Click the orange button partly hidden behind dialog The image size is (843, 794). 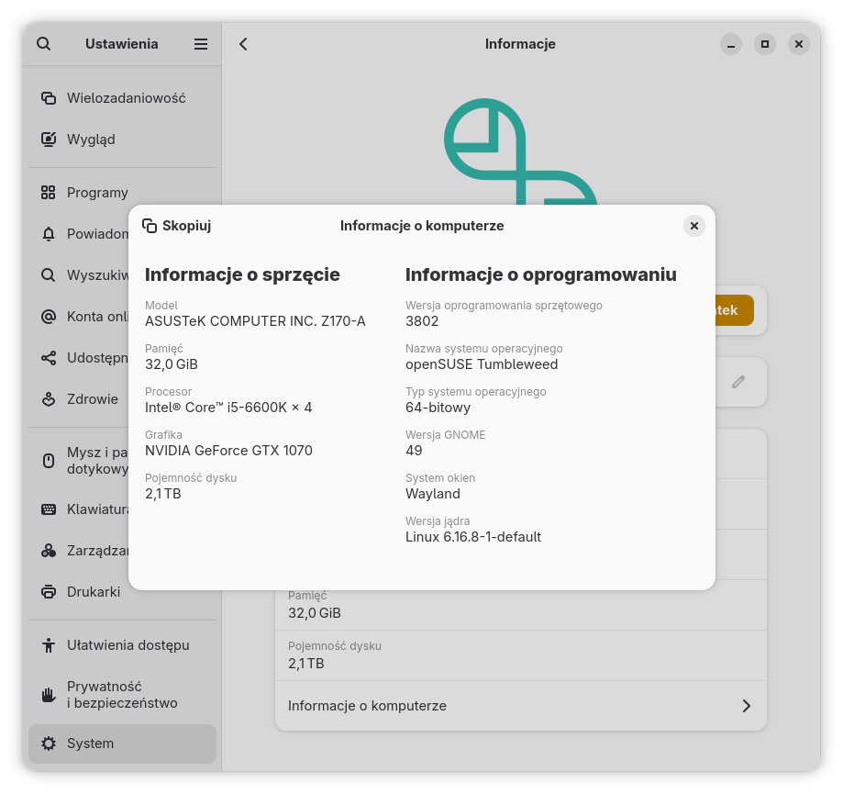[735, 310]
